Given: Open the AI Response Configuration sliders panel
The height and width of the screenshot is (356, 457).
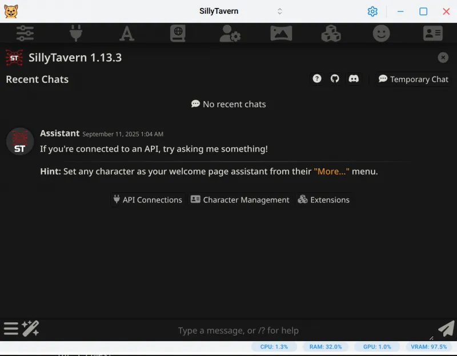Looking at the screenshot, I should [25, 34].
